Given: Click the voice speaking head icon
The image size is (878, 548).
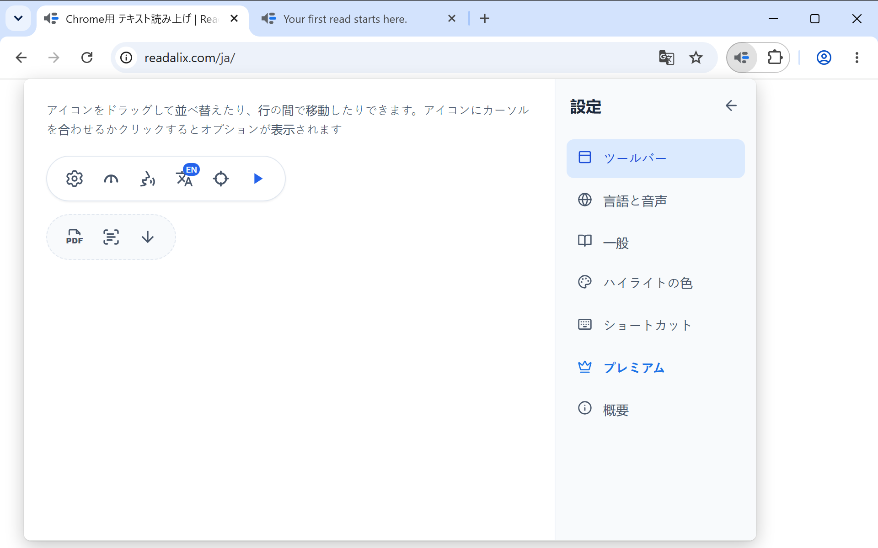Looking at the screenshot, I should coord(148,179).
